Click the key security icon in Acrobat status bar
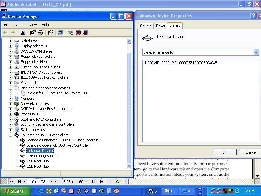 pyautogui.click(x=119, y=182)
